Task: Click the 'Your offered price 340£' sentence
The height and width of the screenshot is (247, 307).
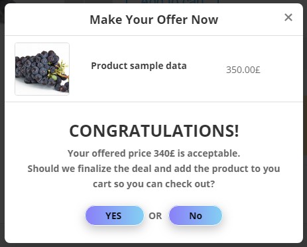Action: tap(121, 153)
